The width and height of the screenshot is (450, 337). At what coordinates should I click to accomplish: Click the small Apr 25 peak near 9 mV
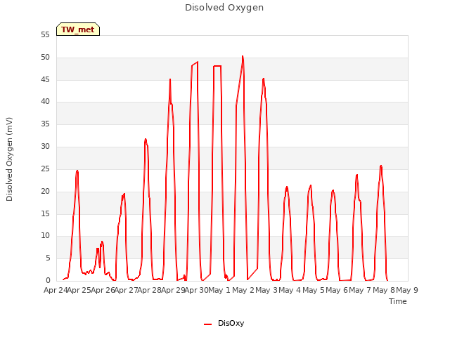102,242
